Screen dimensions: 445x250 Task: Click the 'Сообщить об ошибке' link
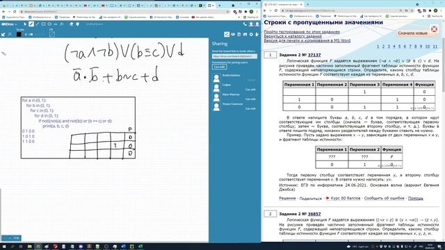click(384, 198)
